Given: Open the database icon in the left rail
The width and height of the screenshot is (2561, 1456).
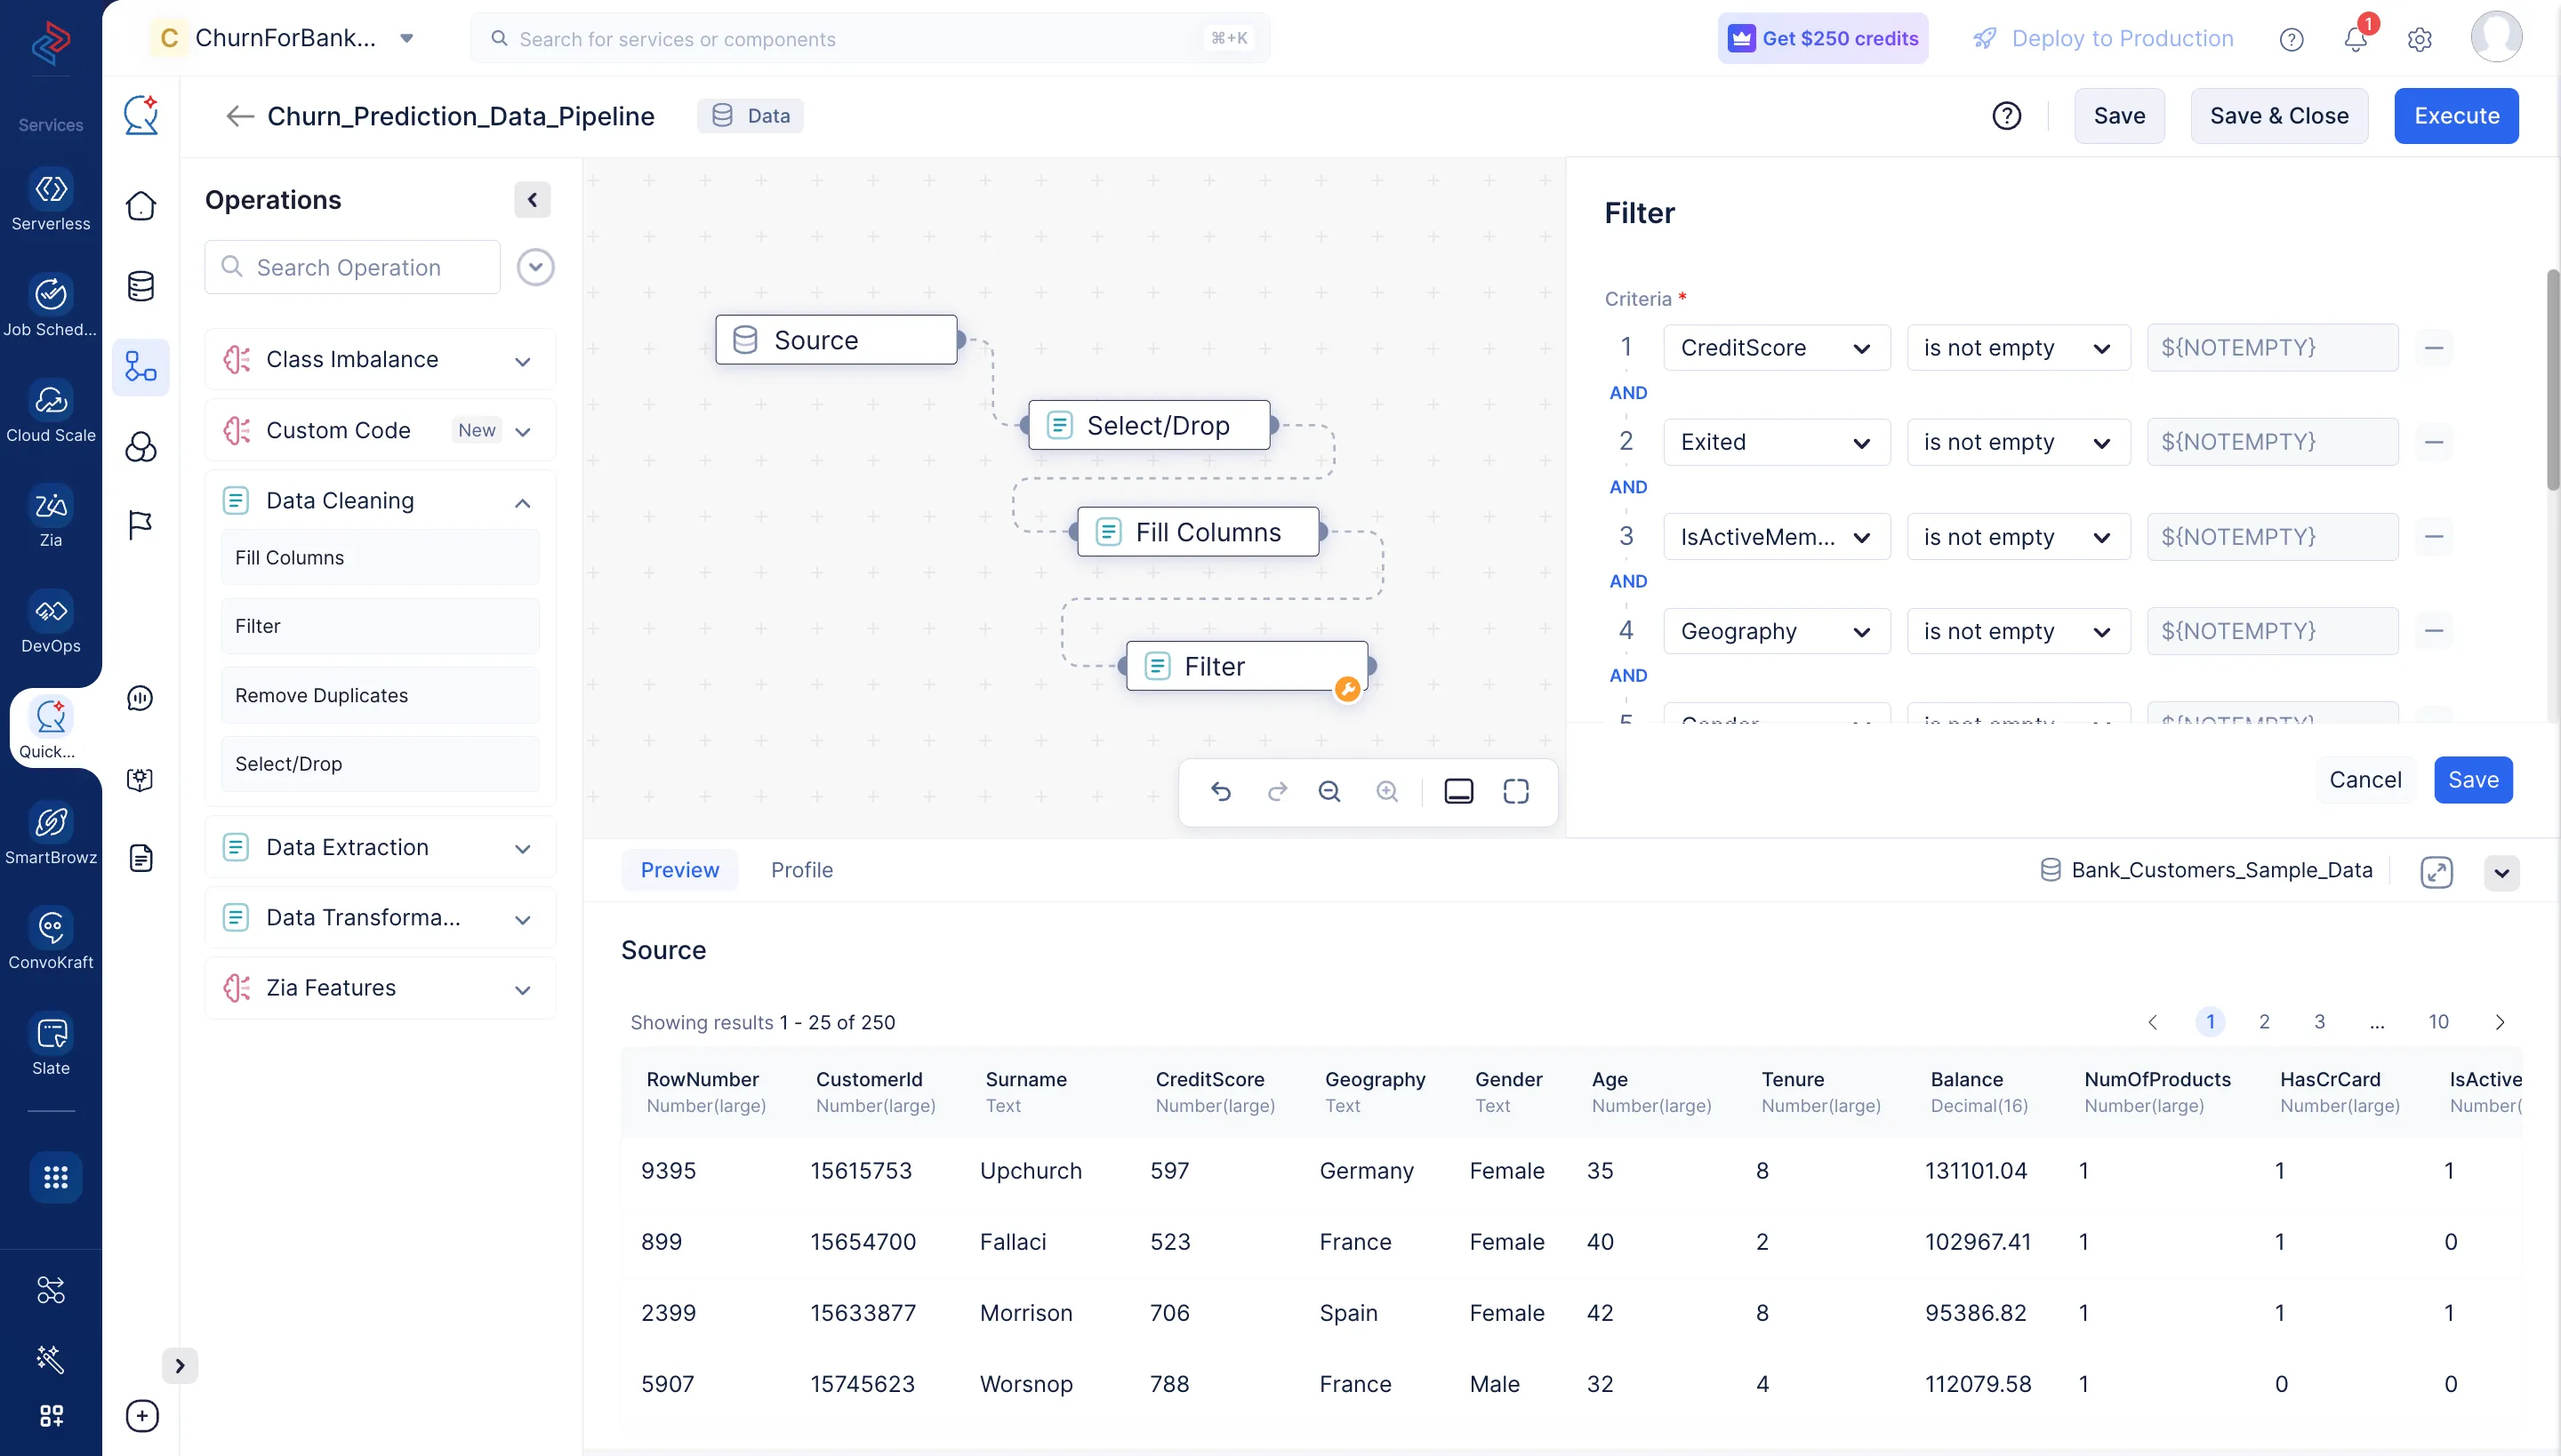Looking at the screenshot, I should (140, 286).
